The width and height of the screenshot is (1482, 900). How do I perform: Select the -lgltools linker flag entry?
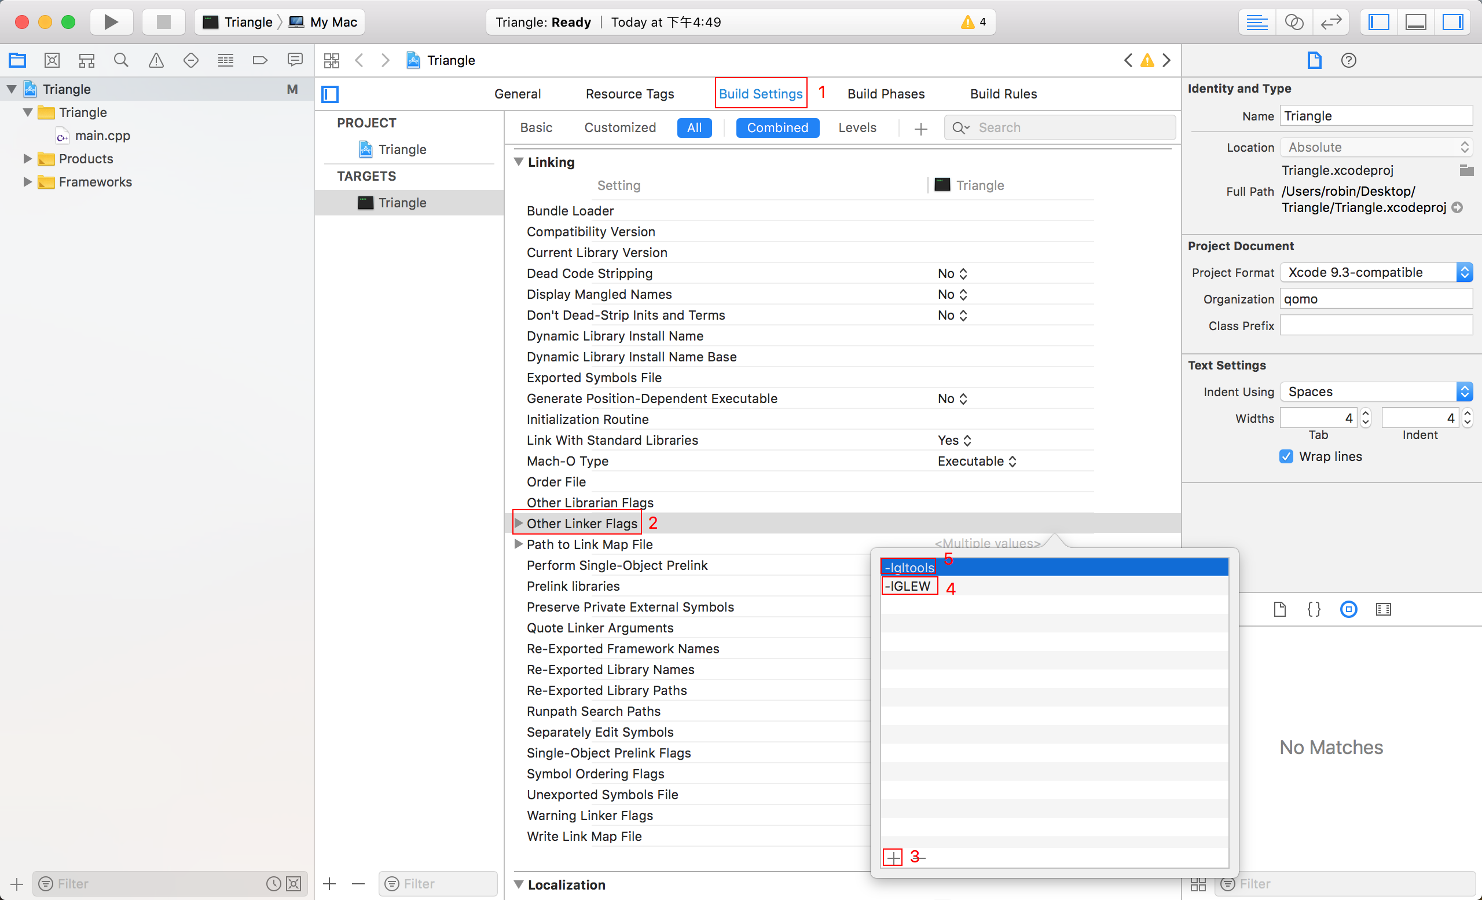coord(1054,567)
